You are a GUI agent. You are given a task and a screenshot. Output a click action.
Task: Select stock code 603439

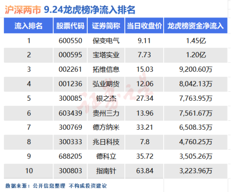[x=70, y=113]
